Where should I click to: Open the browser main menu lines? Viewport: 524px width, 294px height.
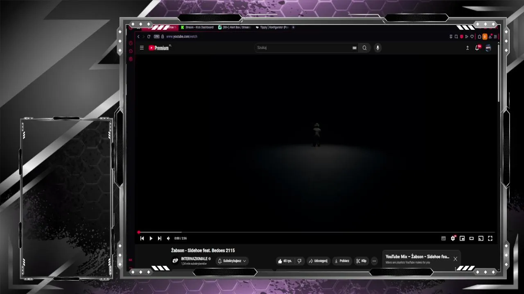click(x=495, y=37)
